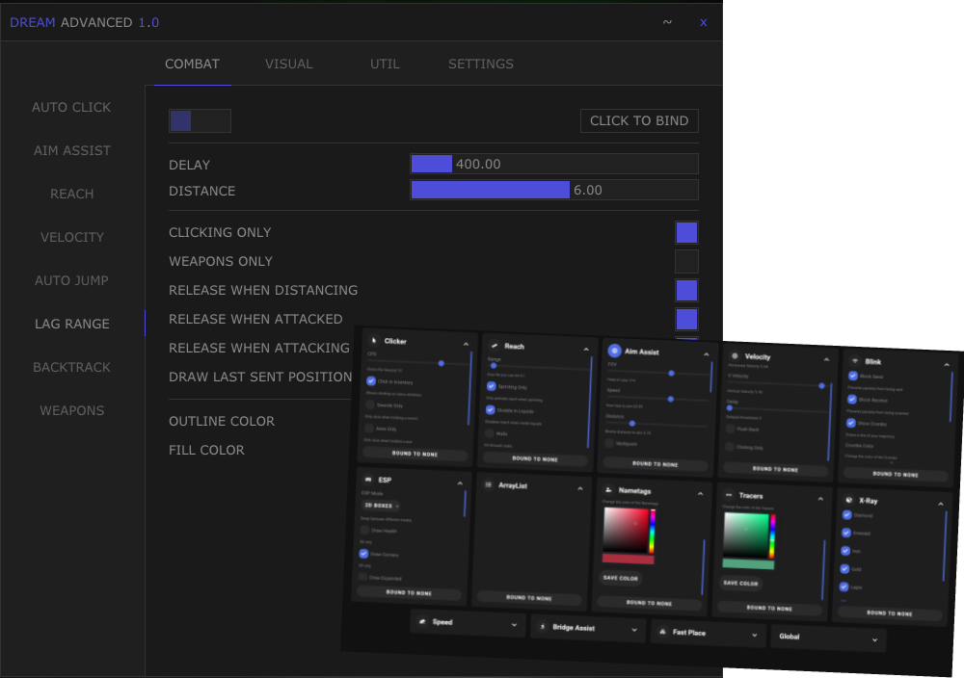964x678 pixels.
Task: Check Draw Health in ESP panel
Action: click(364, 530)
